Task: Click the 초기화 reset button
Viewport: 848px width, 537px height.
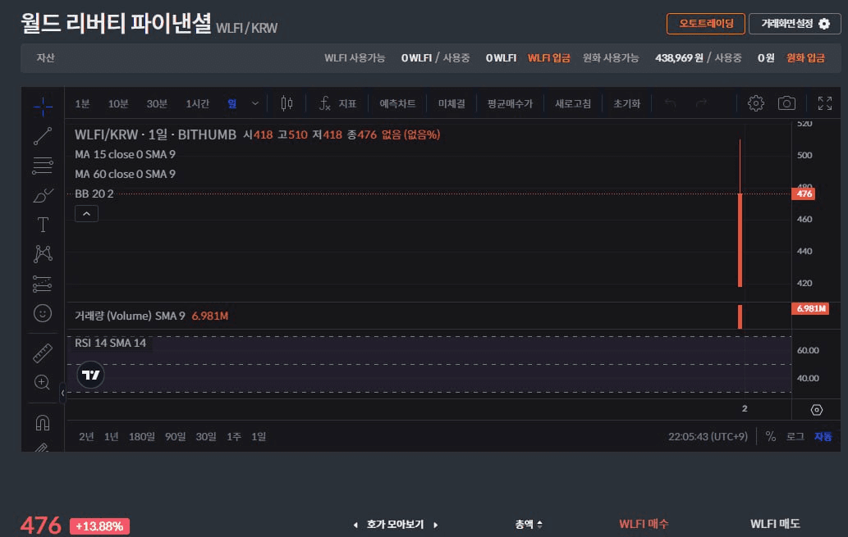Action: (x=627, y=104)
